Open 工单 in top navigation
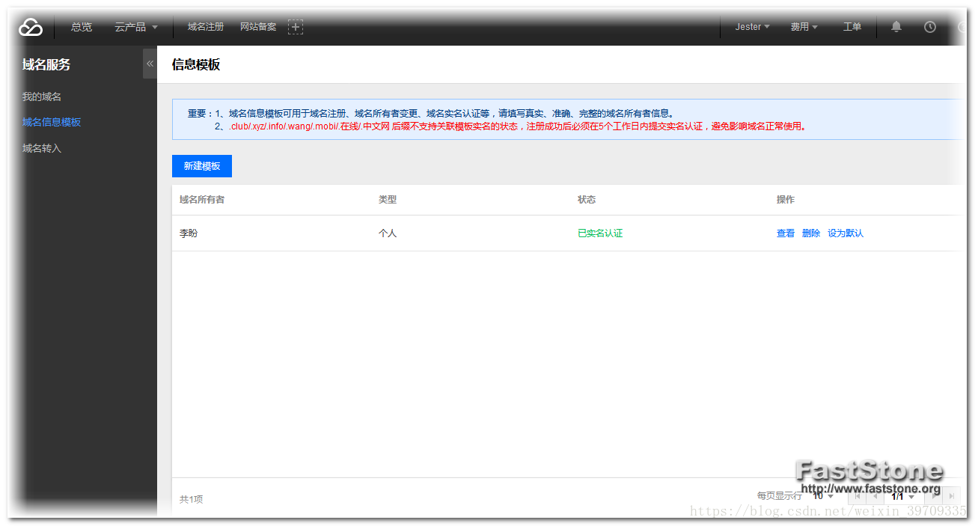This screenshot has height=526, width=975. point(852,27)
